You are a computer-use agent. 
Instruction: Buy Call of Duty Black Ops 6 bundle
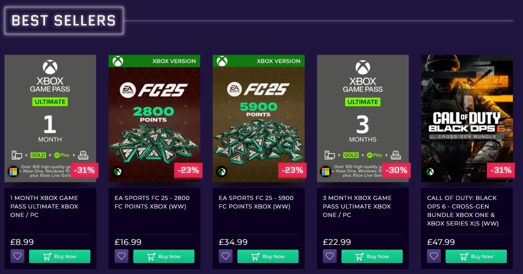(476, 256)
